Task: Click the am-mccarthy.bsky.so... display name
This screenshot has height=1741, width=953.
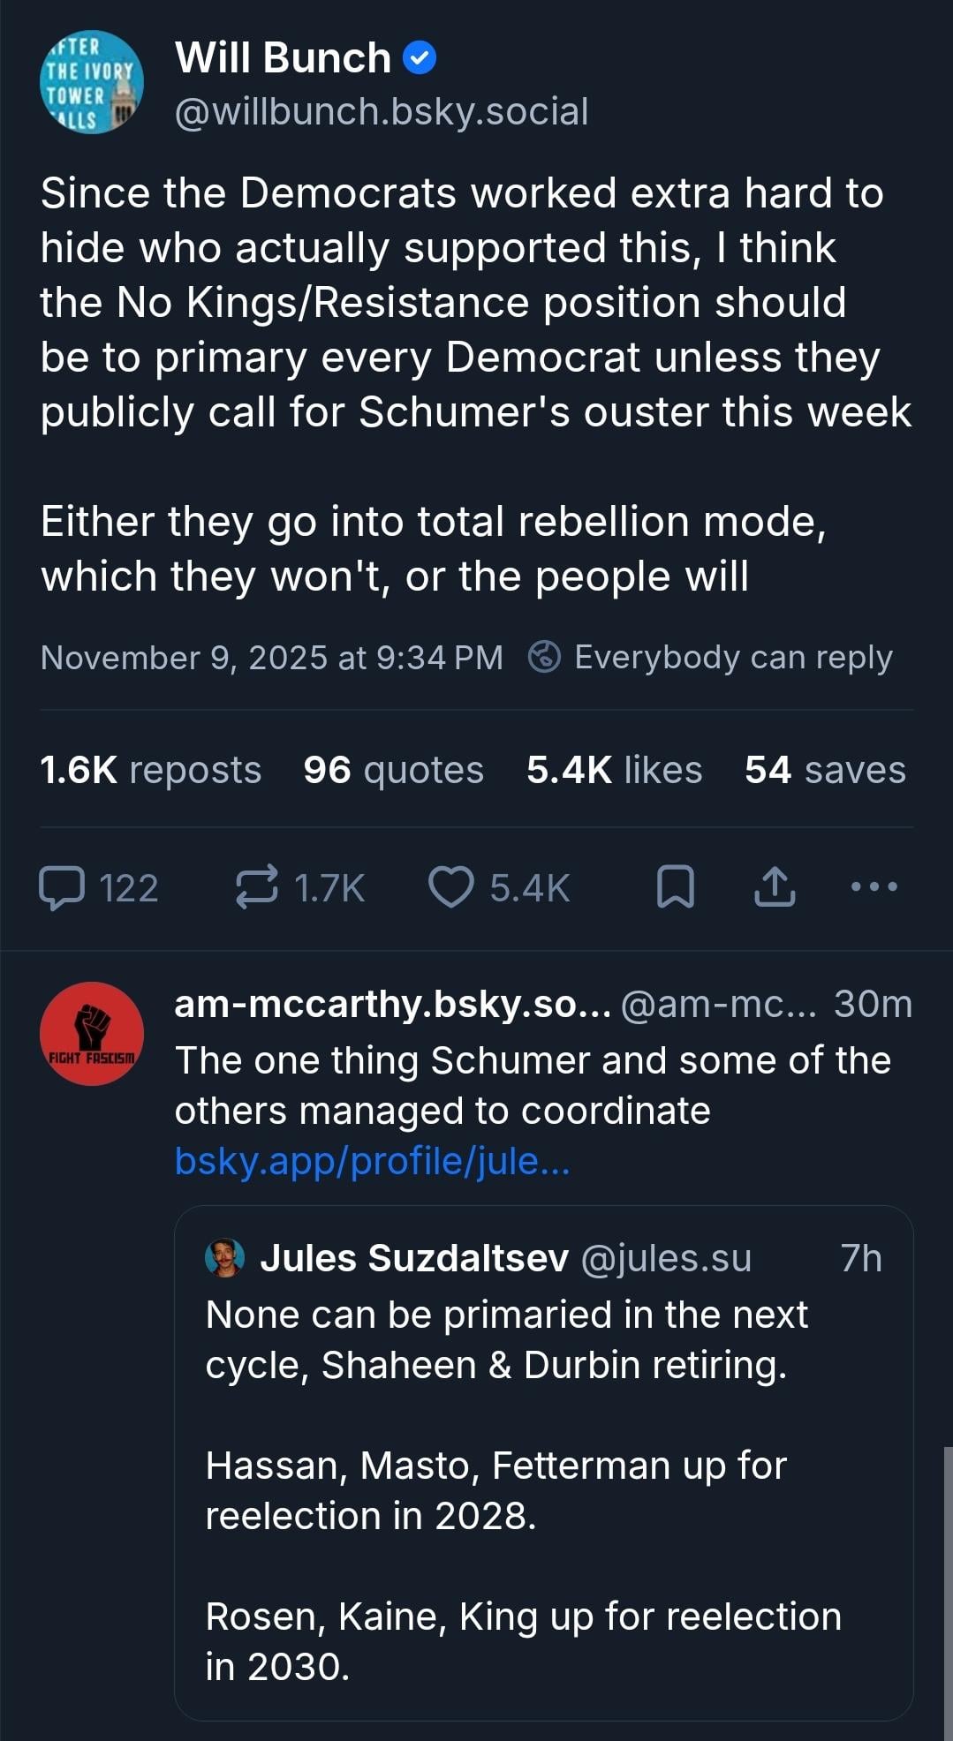Action: (392, 1005)
